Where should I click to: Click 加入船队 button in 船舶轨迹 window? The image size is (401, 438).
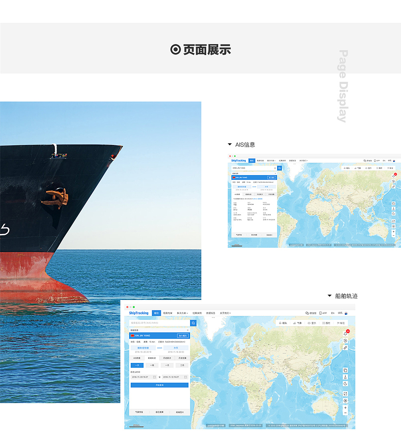[183, 336]
